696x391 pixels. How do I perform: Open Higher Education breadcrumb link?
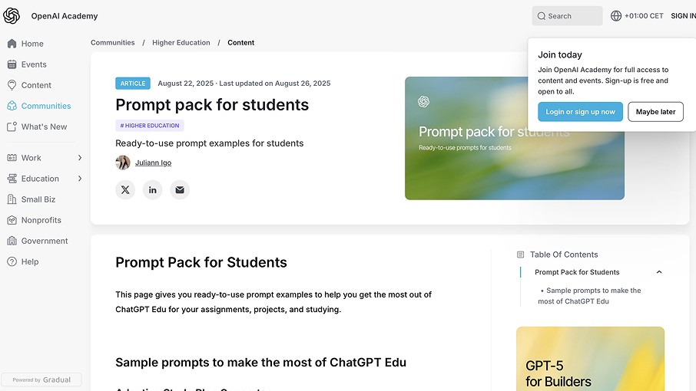pyautogui.click(x=181, y=42)
